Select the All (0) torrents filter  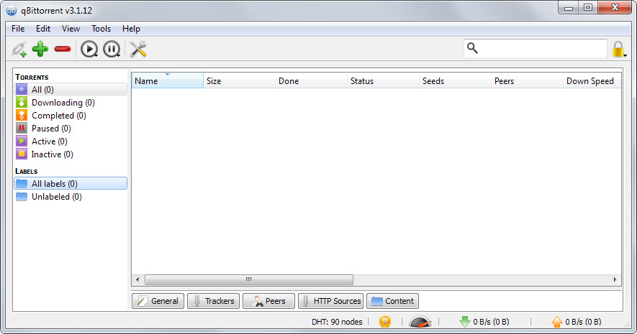pyautogui.click(x=71, y=90)
